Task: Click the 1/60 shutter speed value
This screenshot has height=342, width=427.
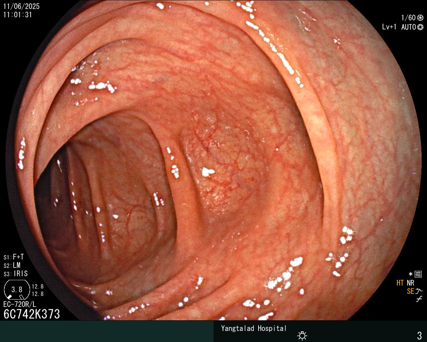Action: [408, 18]
